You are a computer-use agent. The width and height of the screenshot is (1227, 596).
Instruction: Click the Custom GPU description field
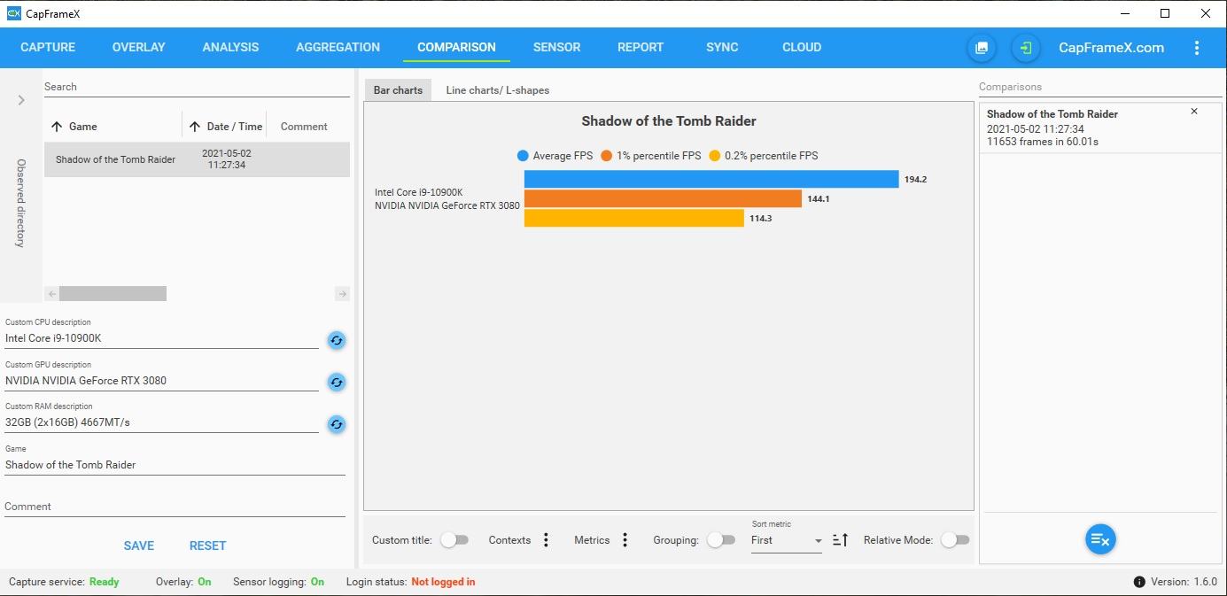(161, 381)
